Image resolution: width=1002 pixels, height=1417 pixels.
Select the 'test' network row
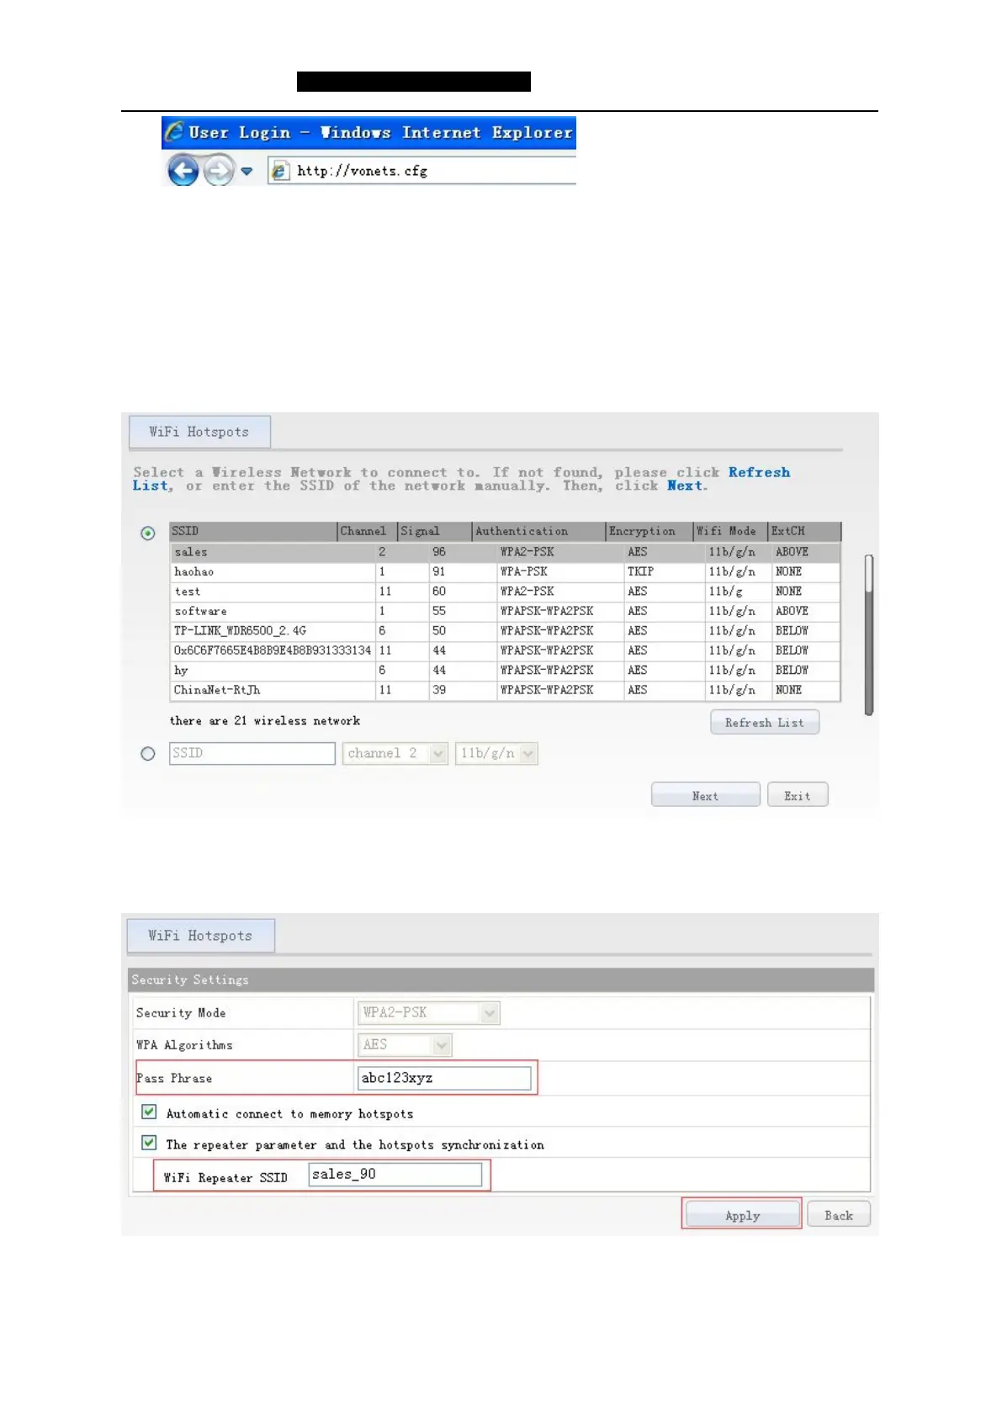(x=505, y=592)
